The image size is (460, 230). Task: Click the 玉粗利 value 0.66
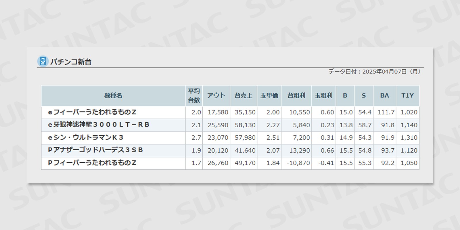327,150
